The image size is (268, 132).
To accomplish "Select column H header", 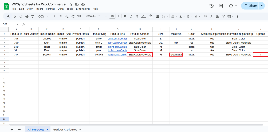I will tap(140, 29).
